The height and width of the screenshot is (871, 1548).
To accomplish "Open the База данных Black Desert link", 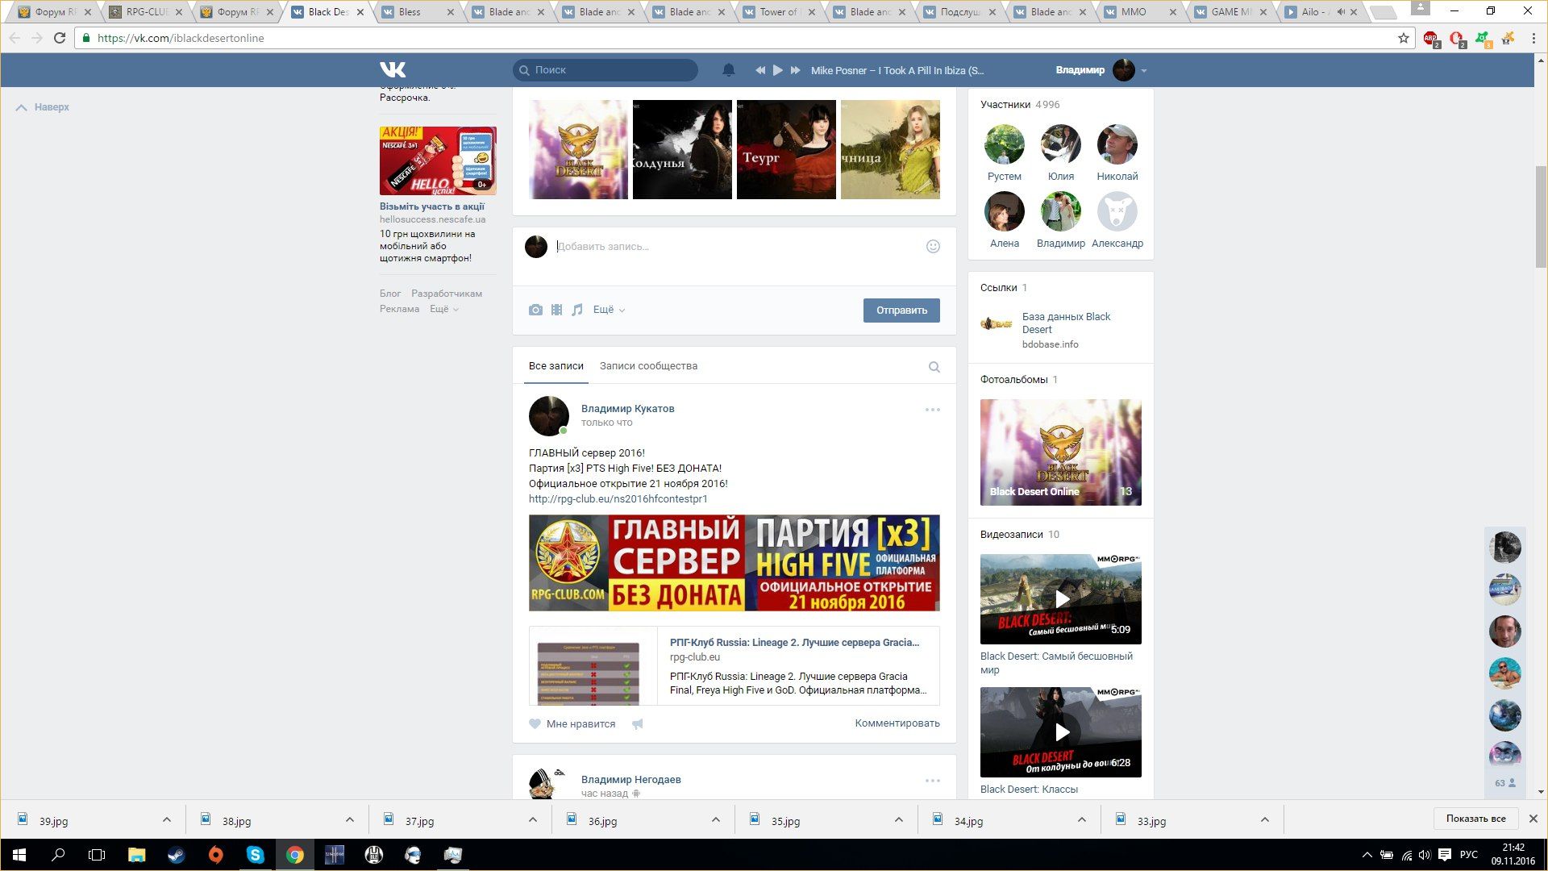I will (x=1066, y=323).
